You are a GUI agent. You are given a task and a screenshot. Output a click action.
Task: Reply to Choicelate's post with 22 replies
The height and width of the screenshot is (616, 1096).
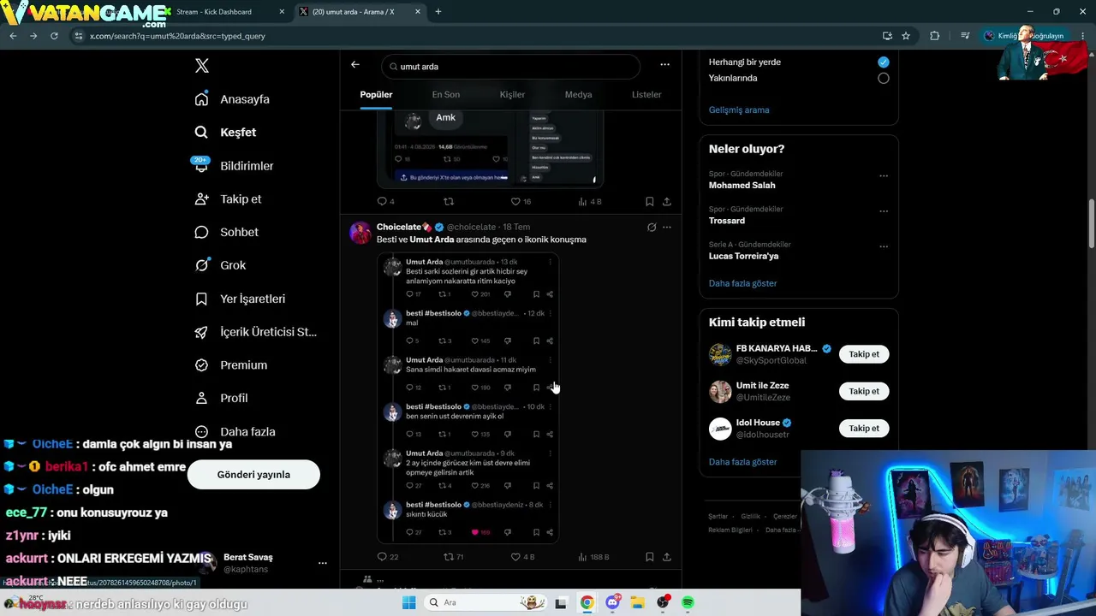[x=382, y=557]
